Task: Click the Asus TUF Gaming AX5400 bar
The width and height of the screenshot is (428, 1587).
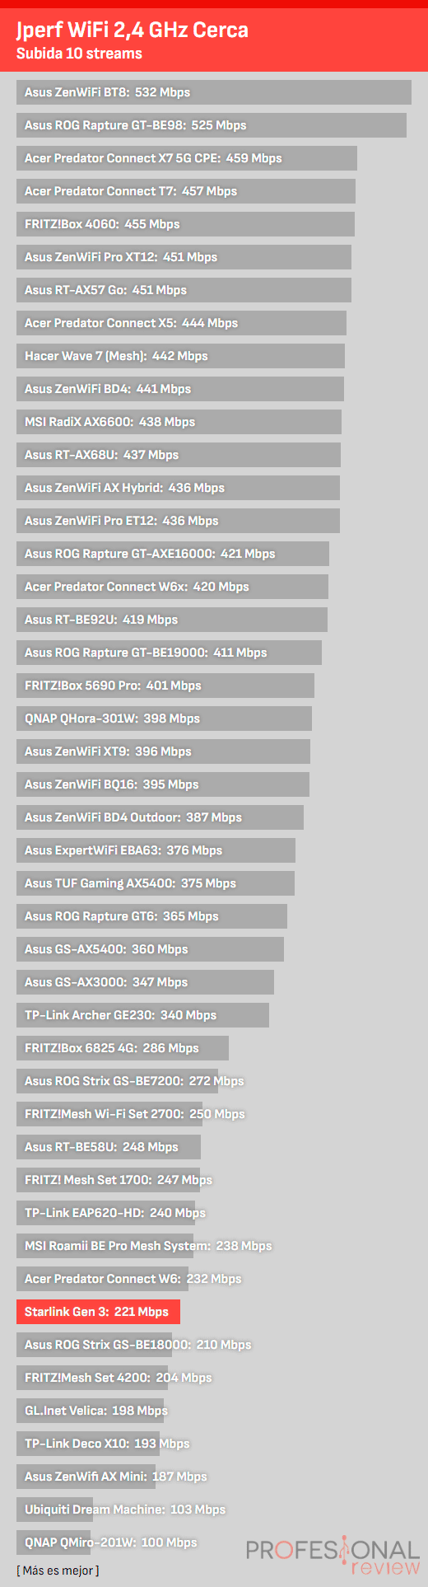Action: click(156, 883)
